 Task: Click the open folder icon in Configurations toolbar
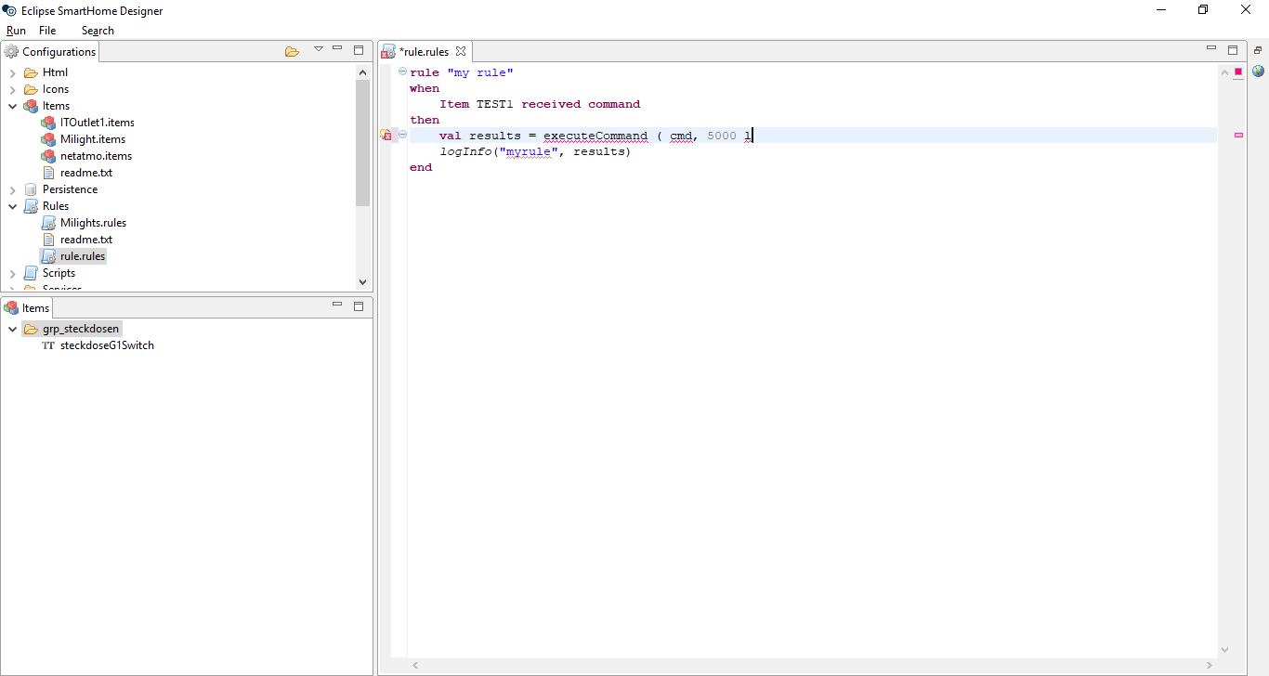(x=292, y=51)
